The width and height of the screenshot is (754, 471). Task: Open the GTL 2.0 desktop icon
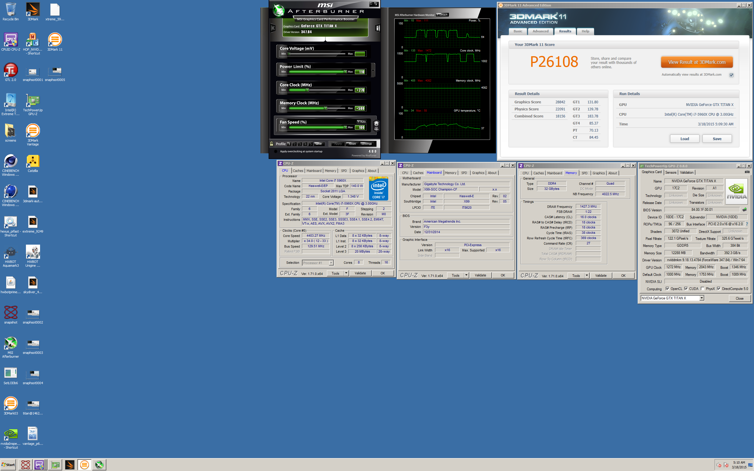[11, 72]
